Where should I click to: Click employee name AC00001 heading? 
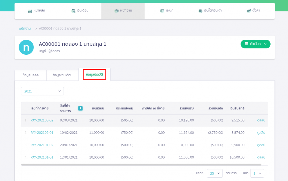click(73, 44)
